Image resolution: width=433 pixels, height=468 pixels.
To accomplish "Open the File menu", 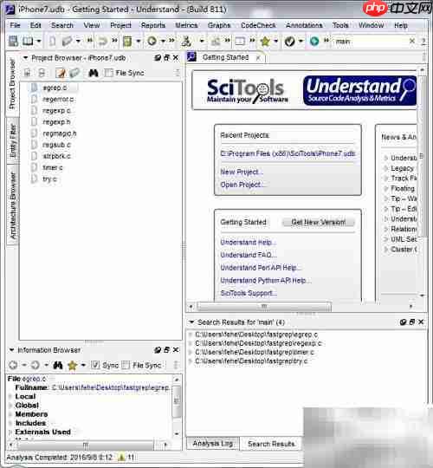I will [15, 25].
